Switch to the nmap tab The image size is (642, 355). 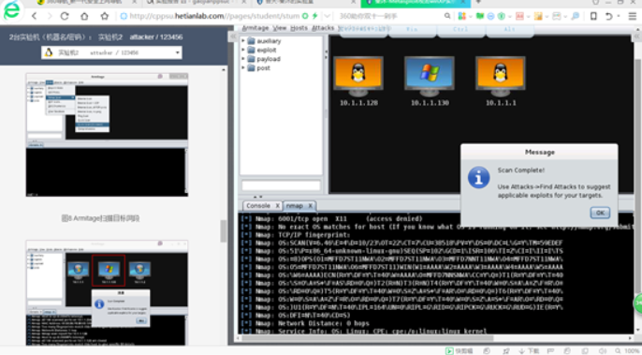coord(295,206)
